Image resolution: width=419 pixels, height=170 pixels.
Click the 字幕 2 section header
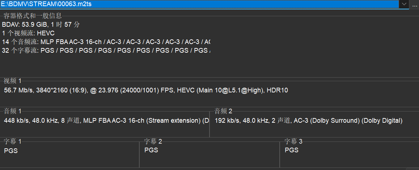(153, 141)
